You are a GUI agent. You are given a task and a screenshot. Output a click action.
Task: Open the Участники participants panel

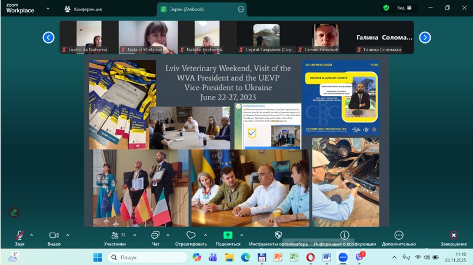click(x=115, y=236)
